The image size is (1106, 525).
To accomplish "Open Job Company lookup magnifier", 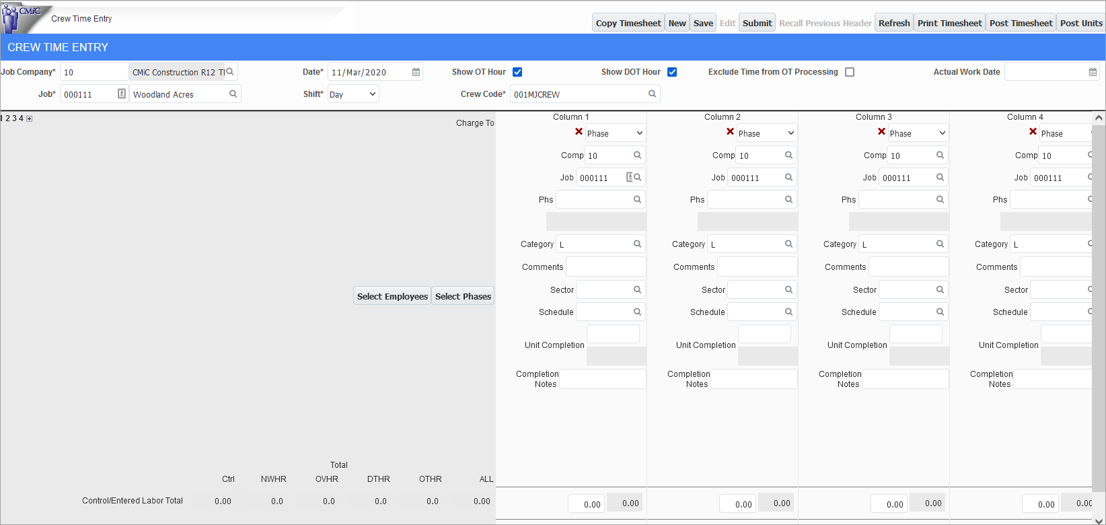I will 230,72.
